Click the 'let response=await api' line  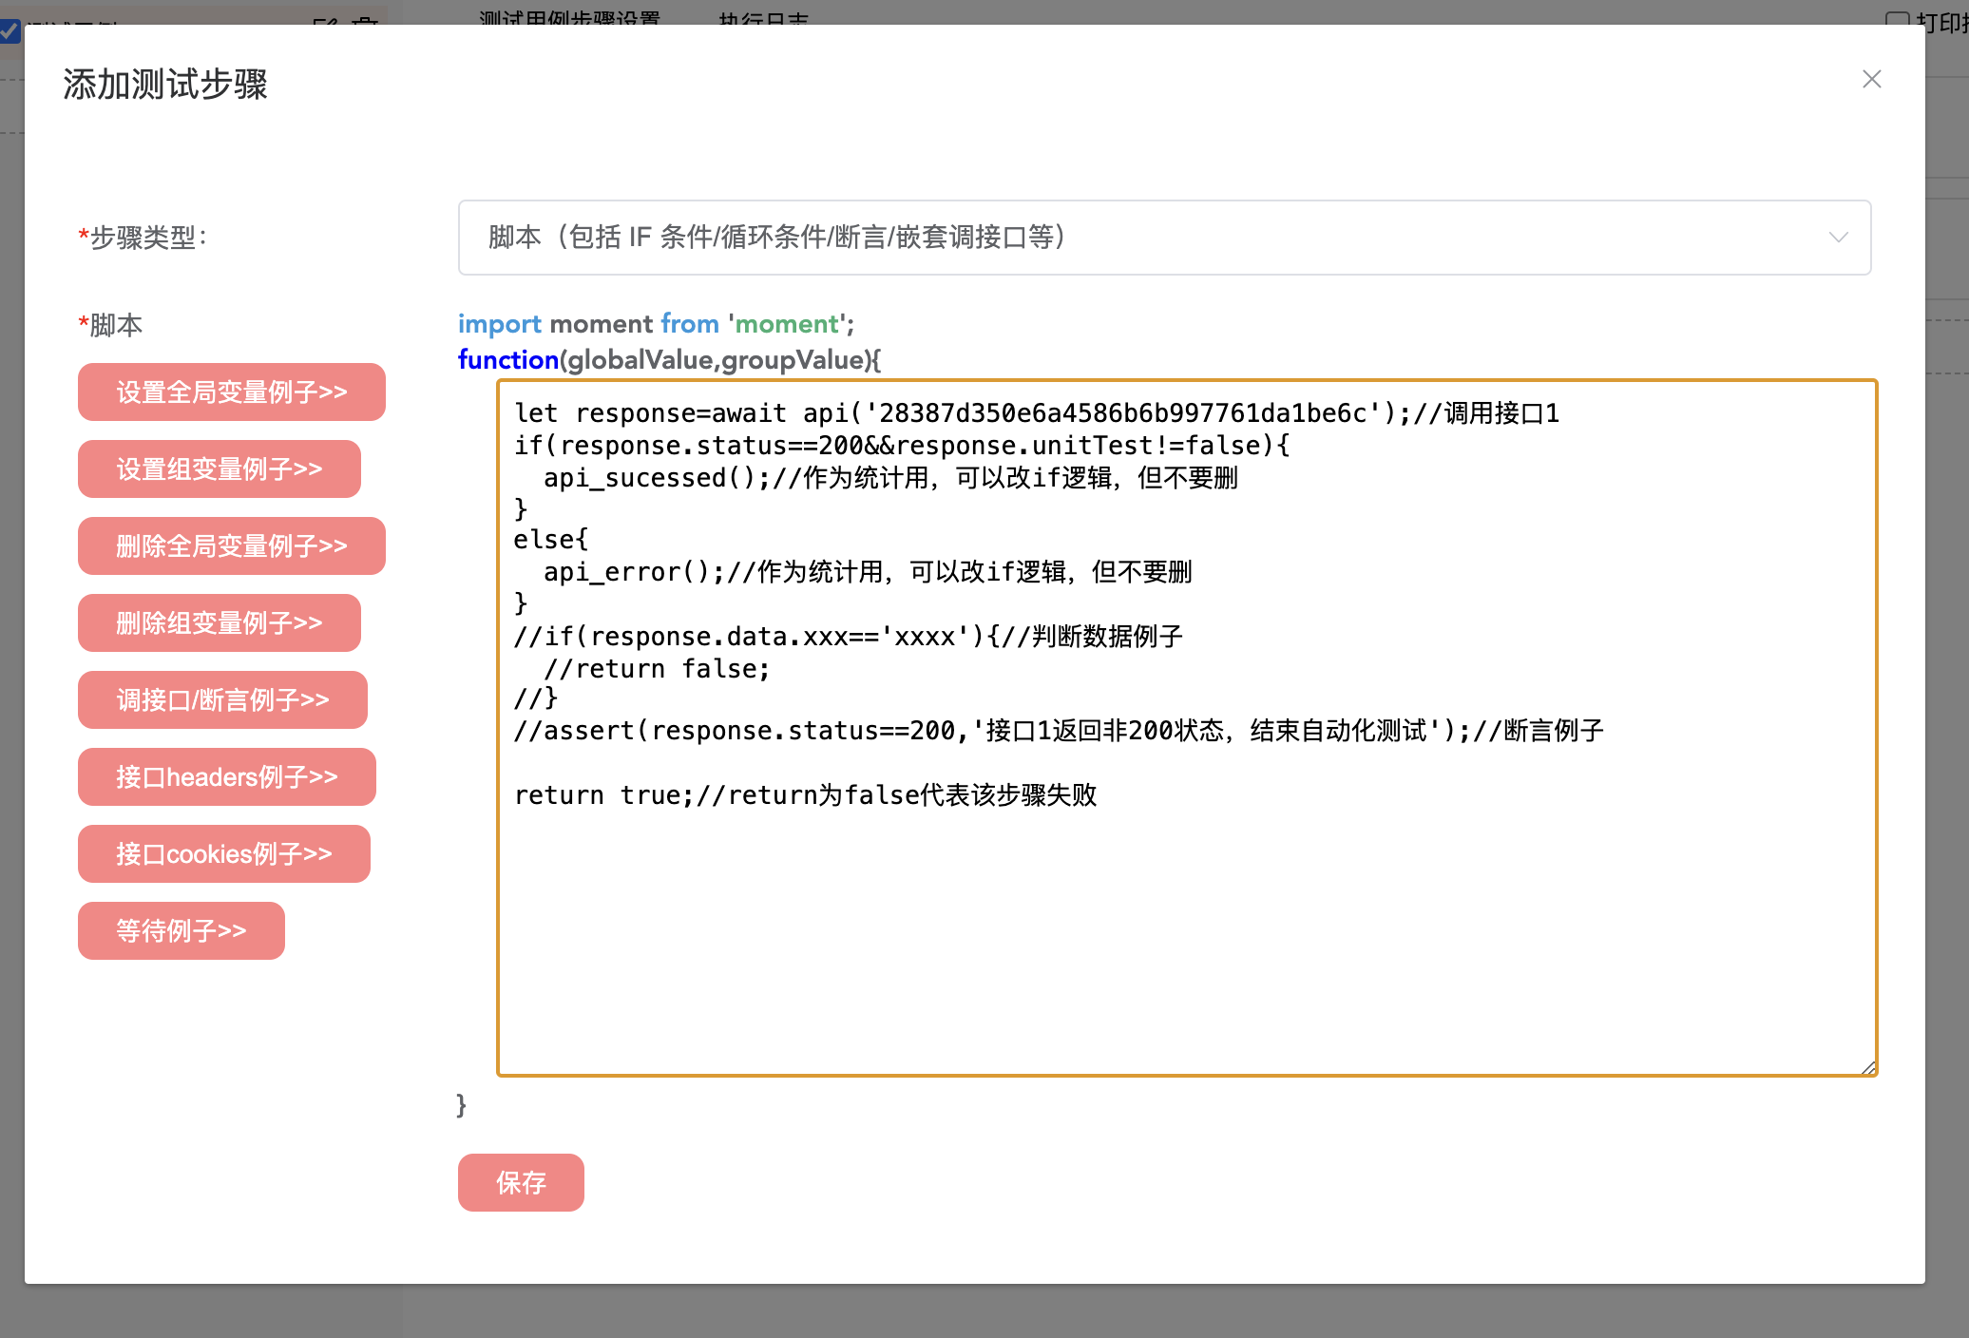click(x=1037, y=412)
